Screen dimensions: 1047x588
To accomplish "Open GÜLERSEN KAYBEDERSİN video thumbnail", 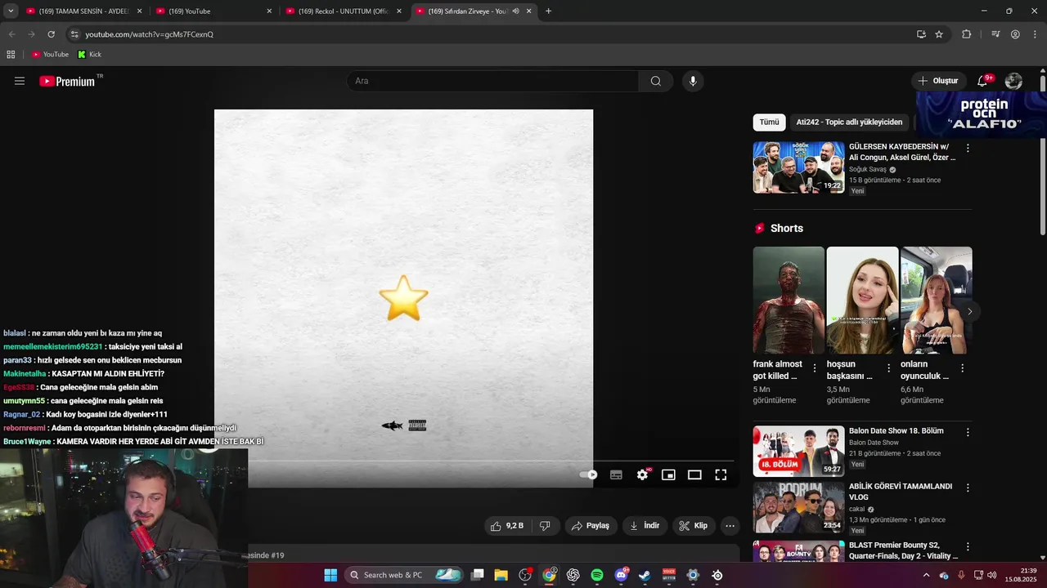I will tap(798, 167).
